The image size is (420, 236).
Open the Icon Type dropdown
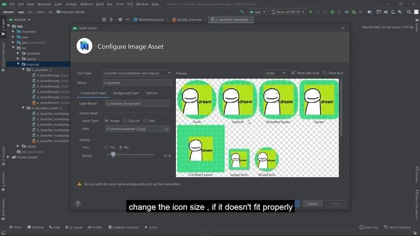137,73
